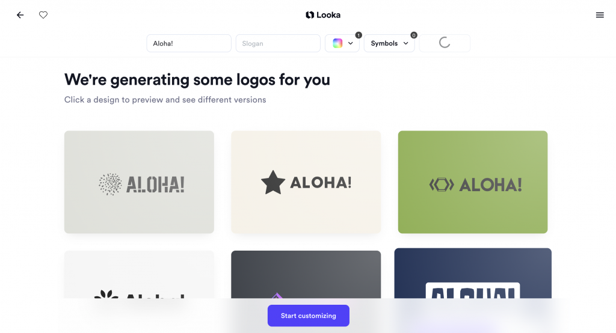Viewport: 616px width, 333px height.
Task: Click the back arrow icon
Action: point(20,15)
